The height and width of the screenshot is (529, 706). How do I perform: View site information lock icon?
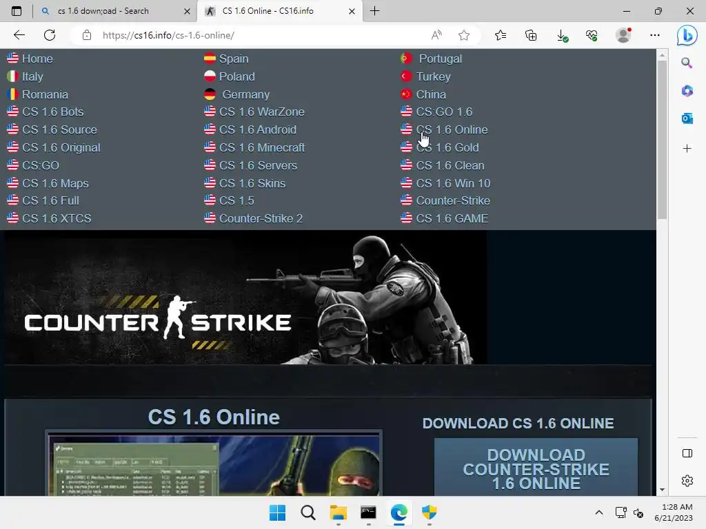tap(87, 35)
